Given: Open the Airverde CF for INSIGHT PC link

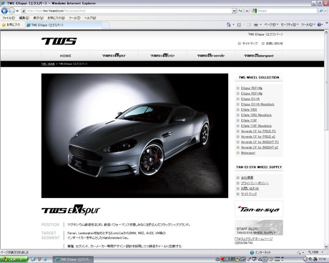Looking at the screenshot, I should click(260, 142).
